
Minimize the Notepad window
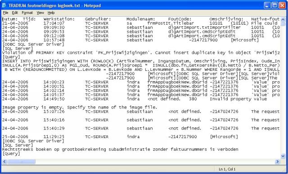pos(267,5)
